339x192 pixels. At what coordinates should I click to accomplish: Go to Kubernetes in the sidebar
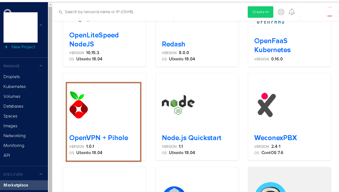tap(15, 87)
